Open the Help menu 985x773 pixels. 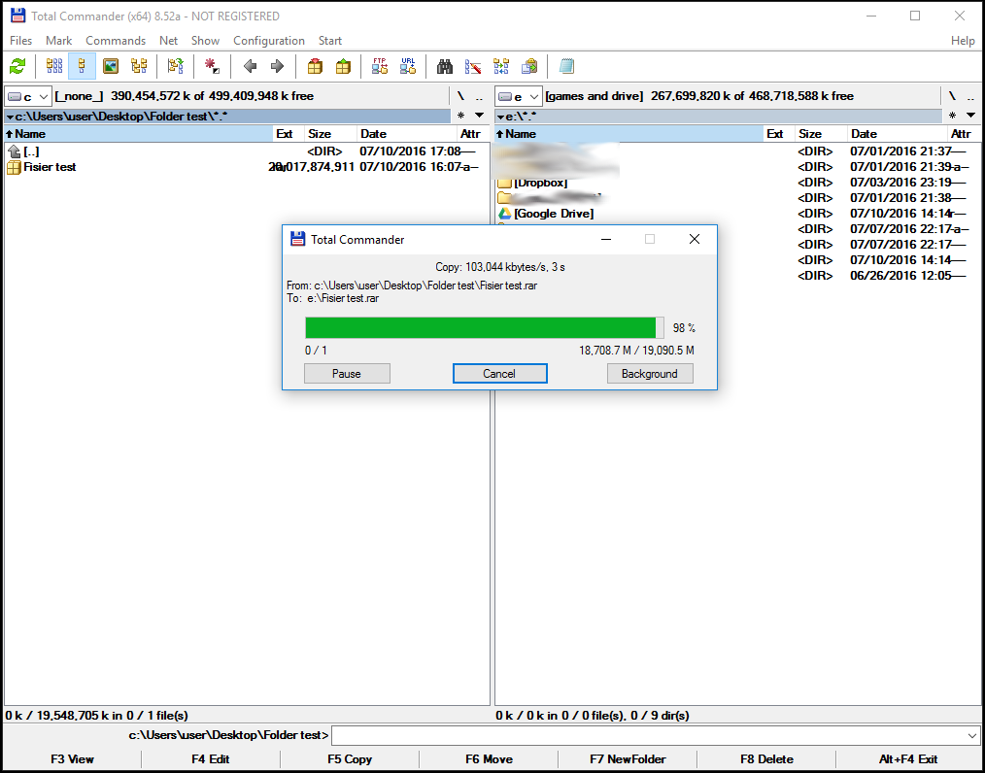963,40
